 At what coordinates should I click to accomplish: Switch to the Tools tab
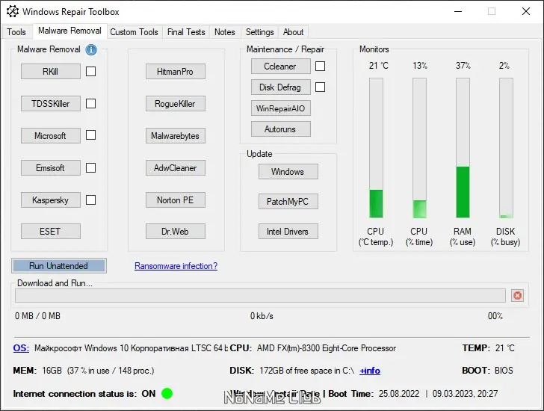click(x=16, y=32)
